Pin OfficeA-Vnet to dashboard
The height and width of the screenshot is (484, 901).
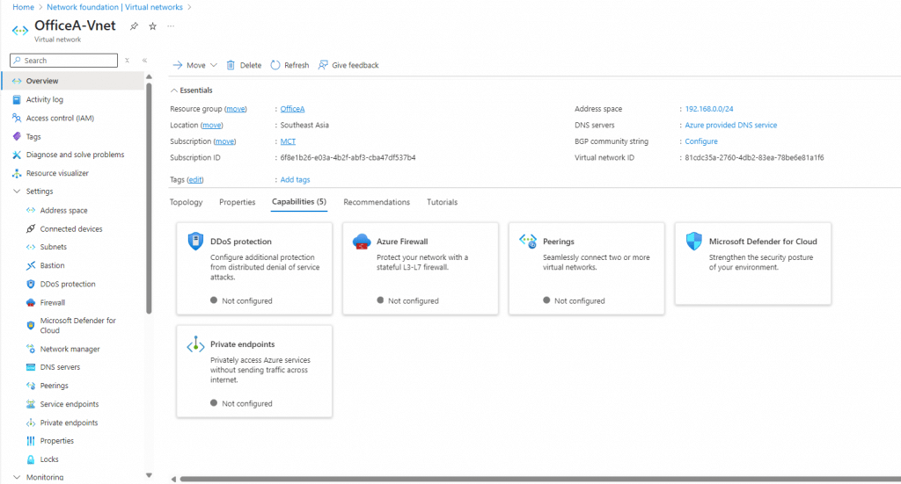pyautogui.click(x=134, y=26)
